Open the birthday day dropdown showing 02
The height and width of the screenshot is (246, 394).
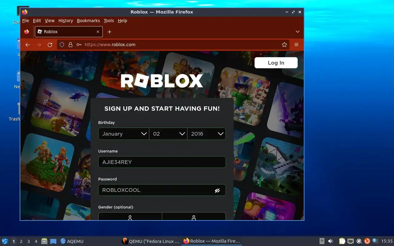click(168, 134)
